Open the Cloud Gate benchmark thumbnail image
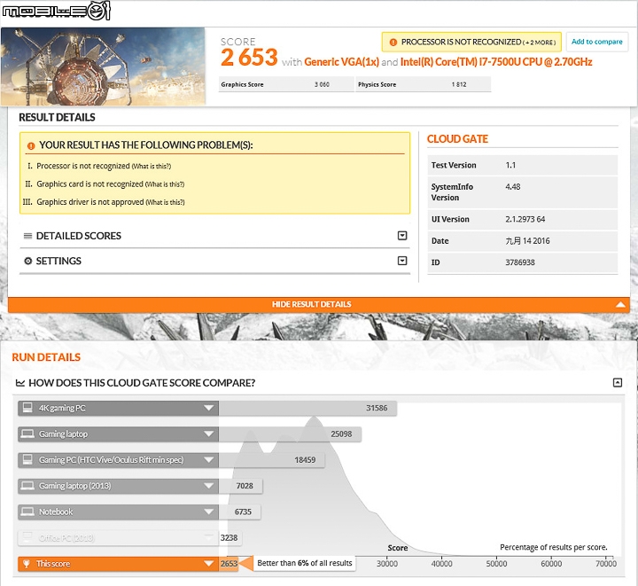This screenshot has width=638, height=586. coord(103,66)
